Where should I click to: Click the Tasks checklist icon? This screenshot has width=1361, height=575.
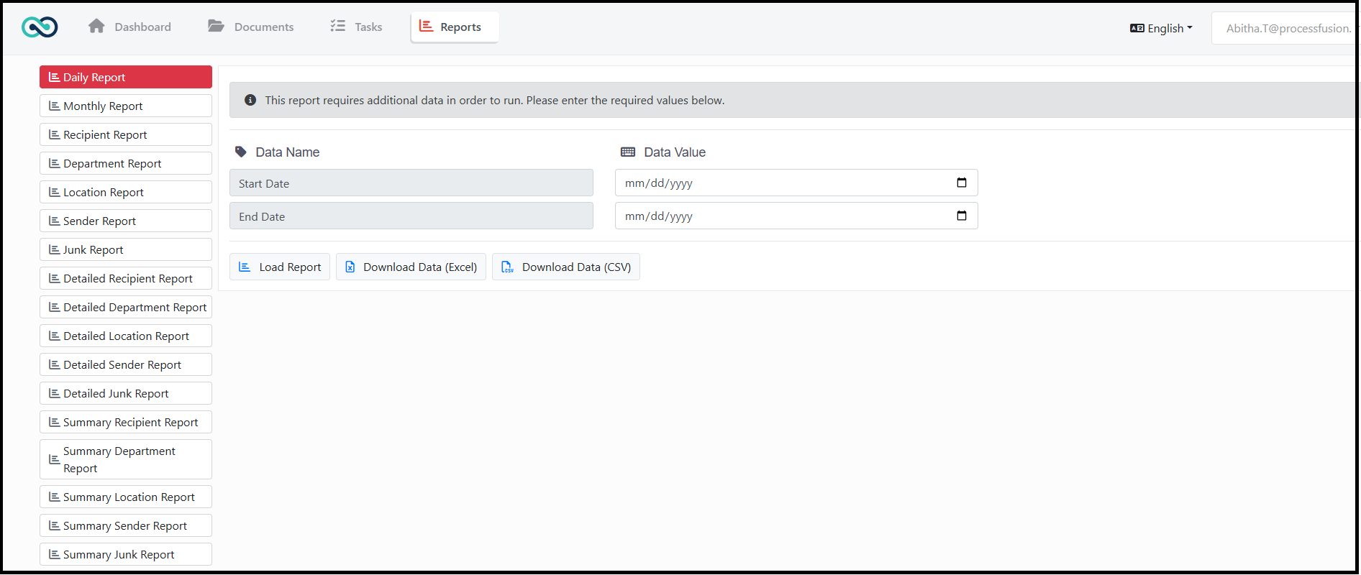(337, 26)
